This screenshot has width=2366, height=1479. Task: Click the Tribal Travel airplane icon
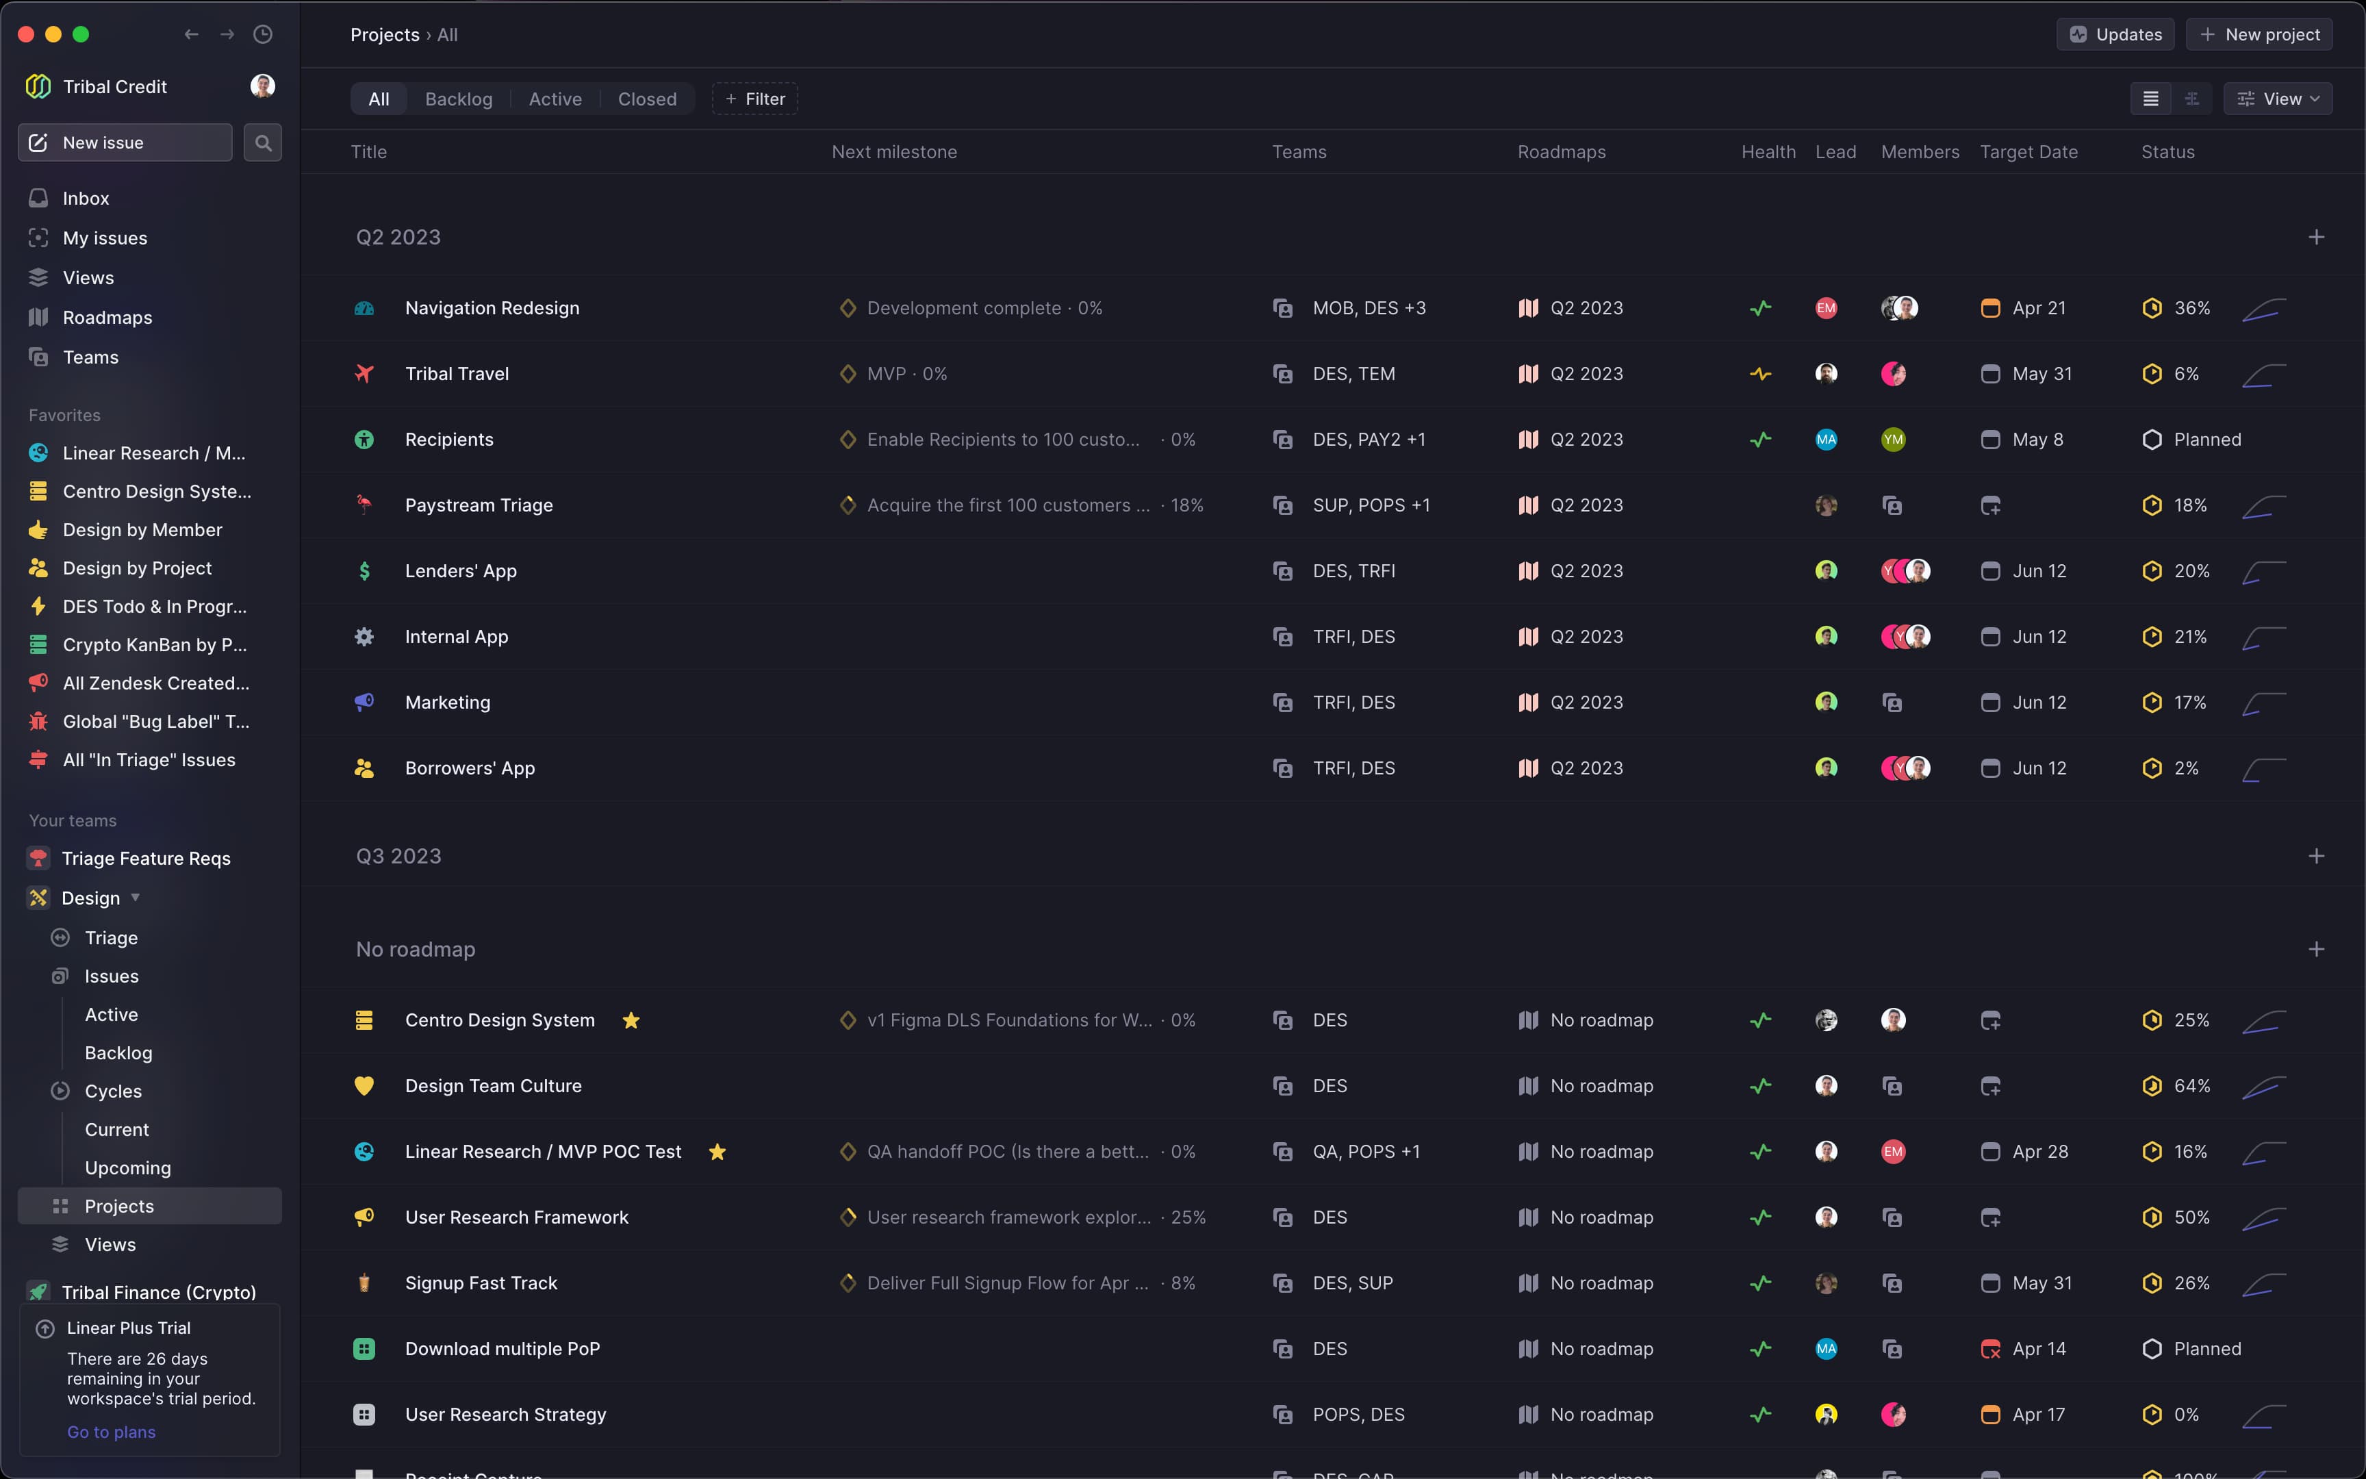(x=364, y=374)
